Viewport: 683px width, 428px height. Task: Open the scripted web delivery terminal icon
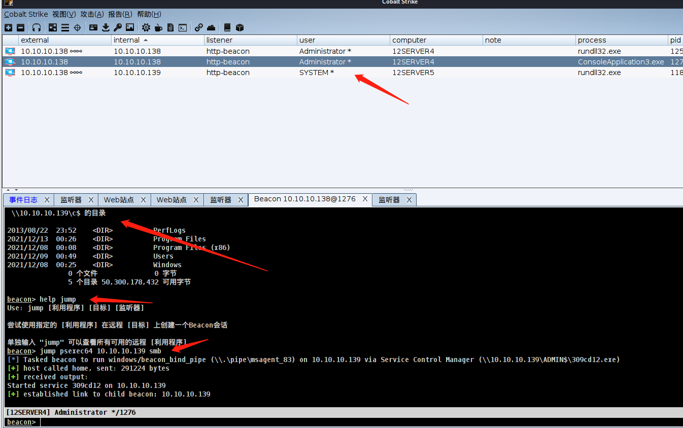183,27
